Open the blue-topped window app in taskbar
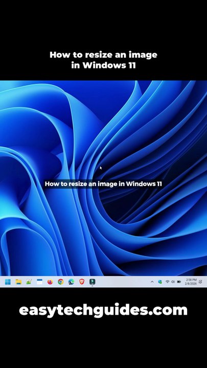Viewport: 207px width, 368px height. pos(40,282)
